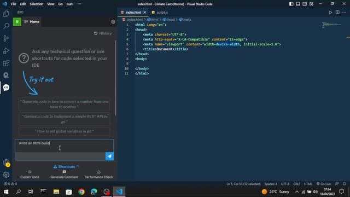
Task: Expand the overflow menu ellipsis
Action: tap(79, 4)
